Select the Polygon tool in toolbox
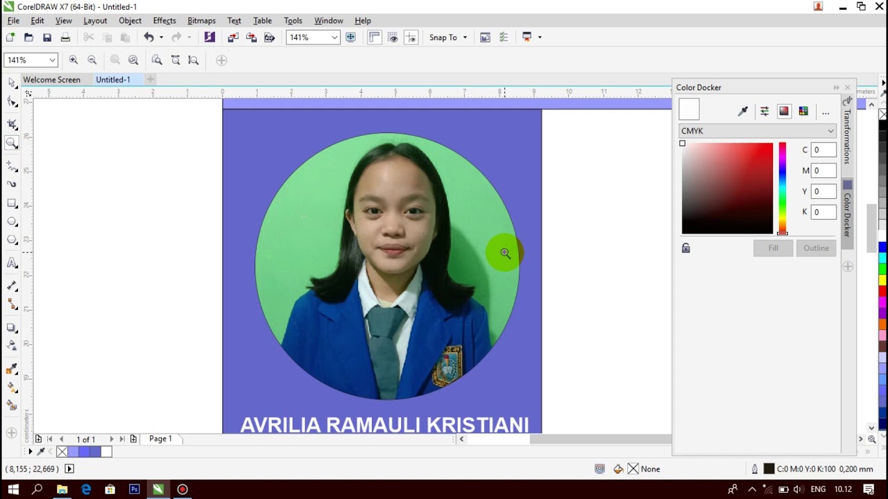 [x=12, y=240]
